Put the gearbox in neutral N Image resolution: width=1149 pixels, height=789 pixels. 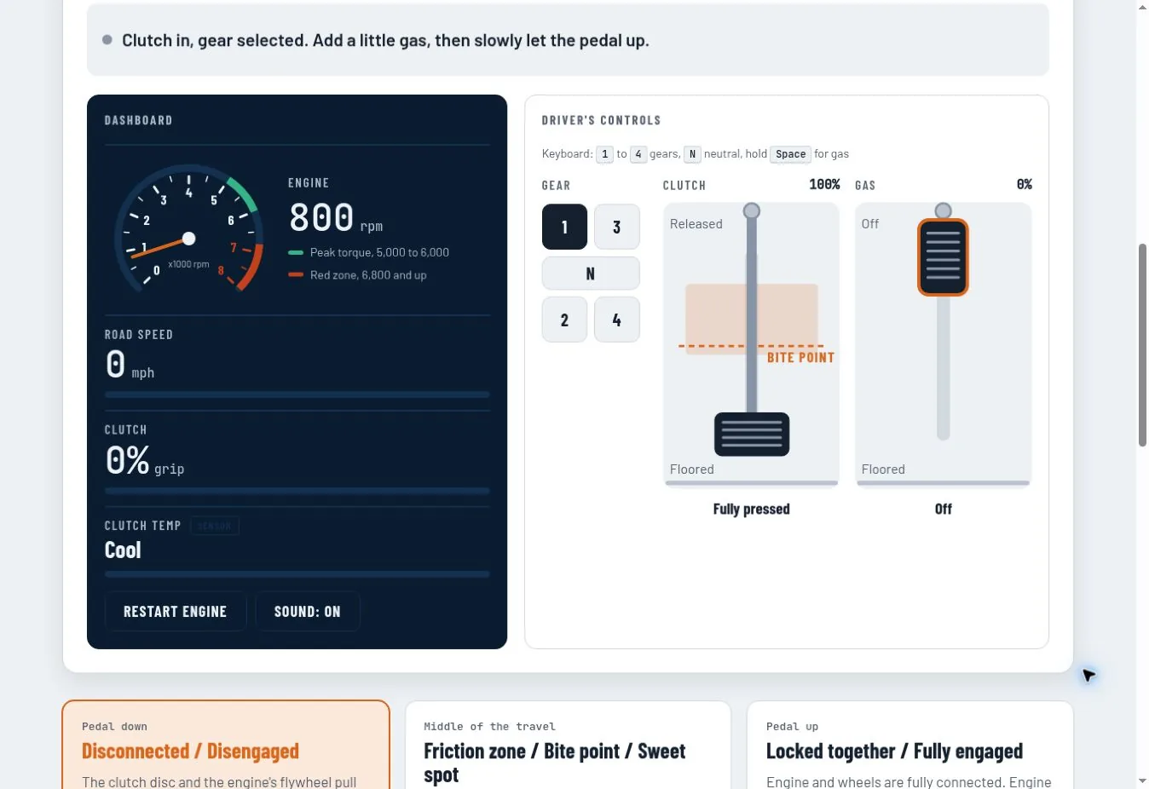(591, 274)
